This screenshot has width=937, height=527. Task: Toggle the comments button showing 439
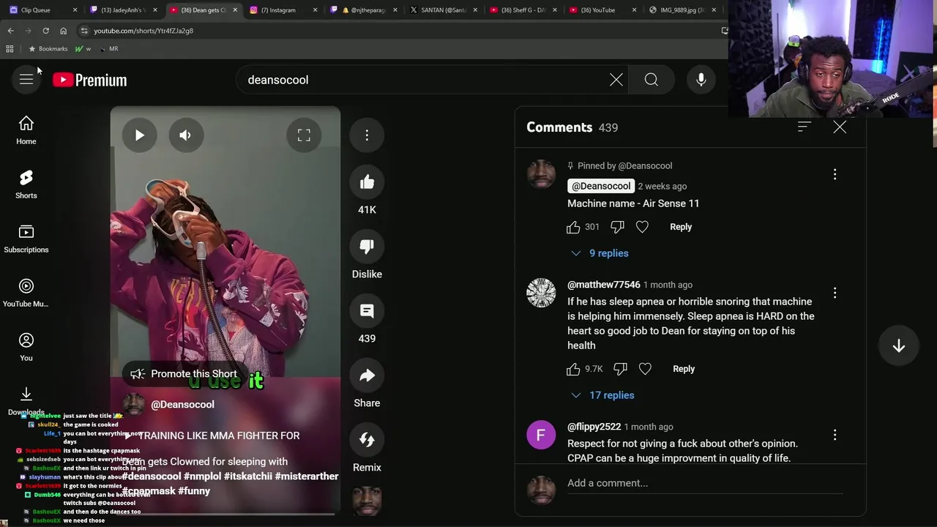tap(367, 311)
